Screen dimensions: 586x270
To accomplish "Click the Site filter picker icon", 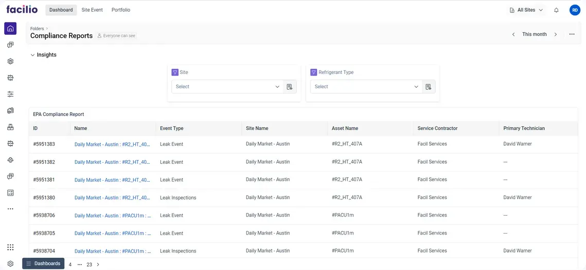I will (x=290, y=87).
